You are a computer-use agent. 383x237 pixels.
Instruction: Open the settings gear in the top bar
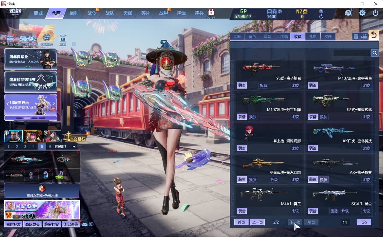(x=362, y=13)
